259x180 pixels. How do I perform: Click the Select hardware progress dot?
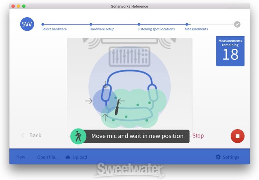click(43, 24)
